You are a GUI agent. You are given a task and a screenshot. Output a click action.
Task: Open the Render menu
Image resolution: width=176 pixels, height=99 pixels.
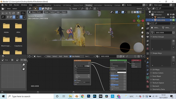pos(17,5)
